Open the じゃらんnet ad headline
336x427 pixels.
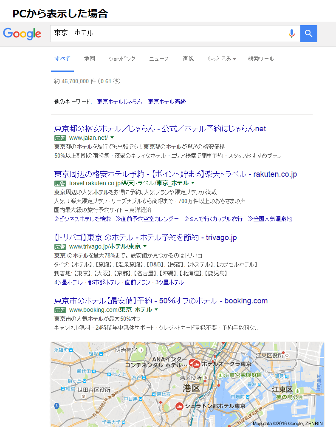click(x=160, y=129)
